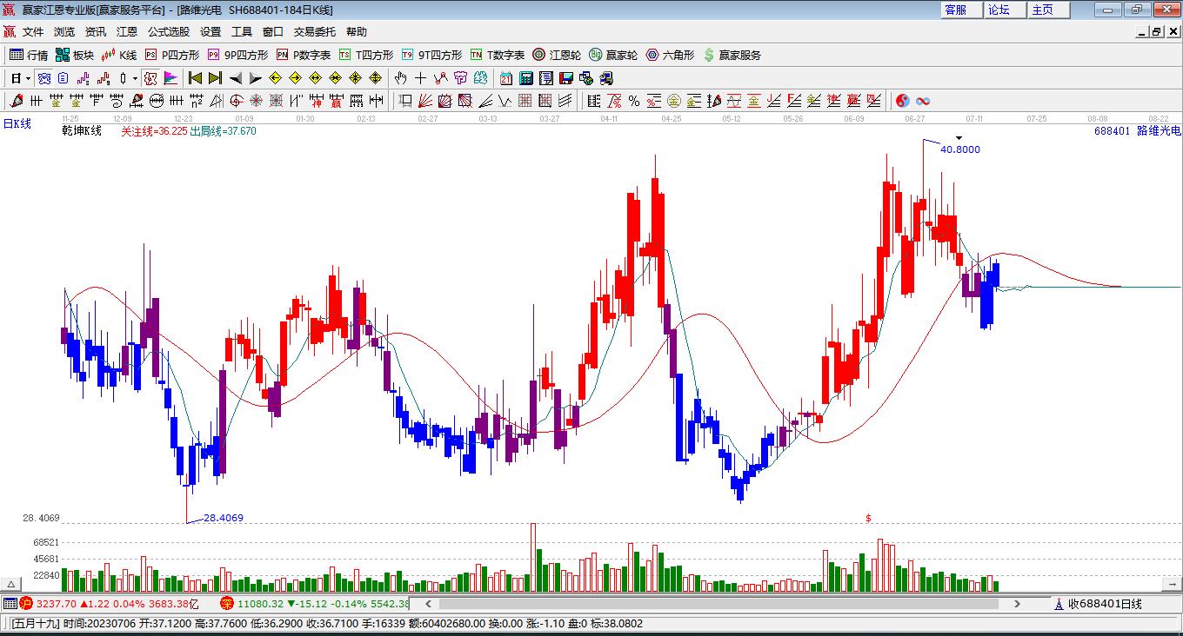This screenshot has width=1183, height=636.
Task: Click the 出局线=37.670 label
Action: click(223, 131)
